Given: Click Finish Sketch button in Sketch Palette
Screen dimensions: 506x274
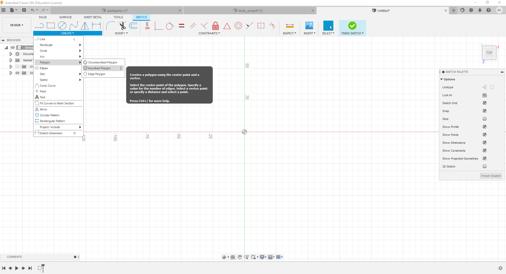Looking at the screenshot, I should [x=491, y=176].
